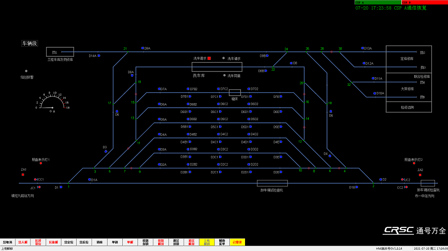The width and height of the screenshot is (448, 251).
Task: Click signal D5E on track 5
Action: point(281,126)
